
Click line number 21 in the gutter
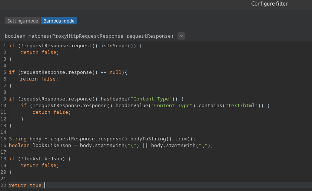tap(3, 179)
